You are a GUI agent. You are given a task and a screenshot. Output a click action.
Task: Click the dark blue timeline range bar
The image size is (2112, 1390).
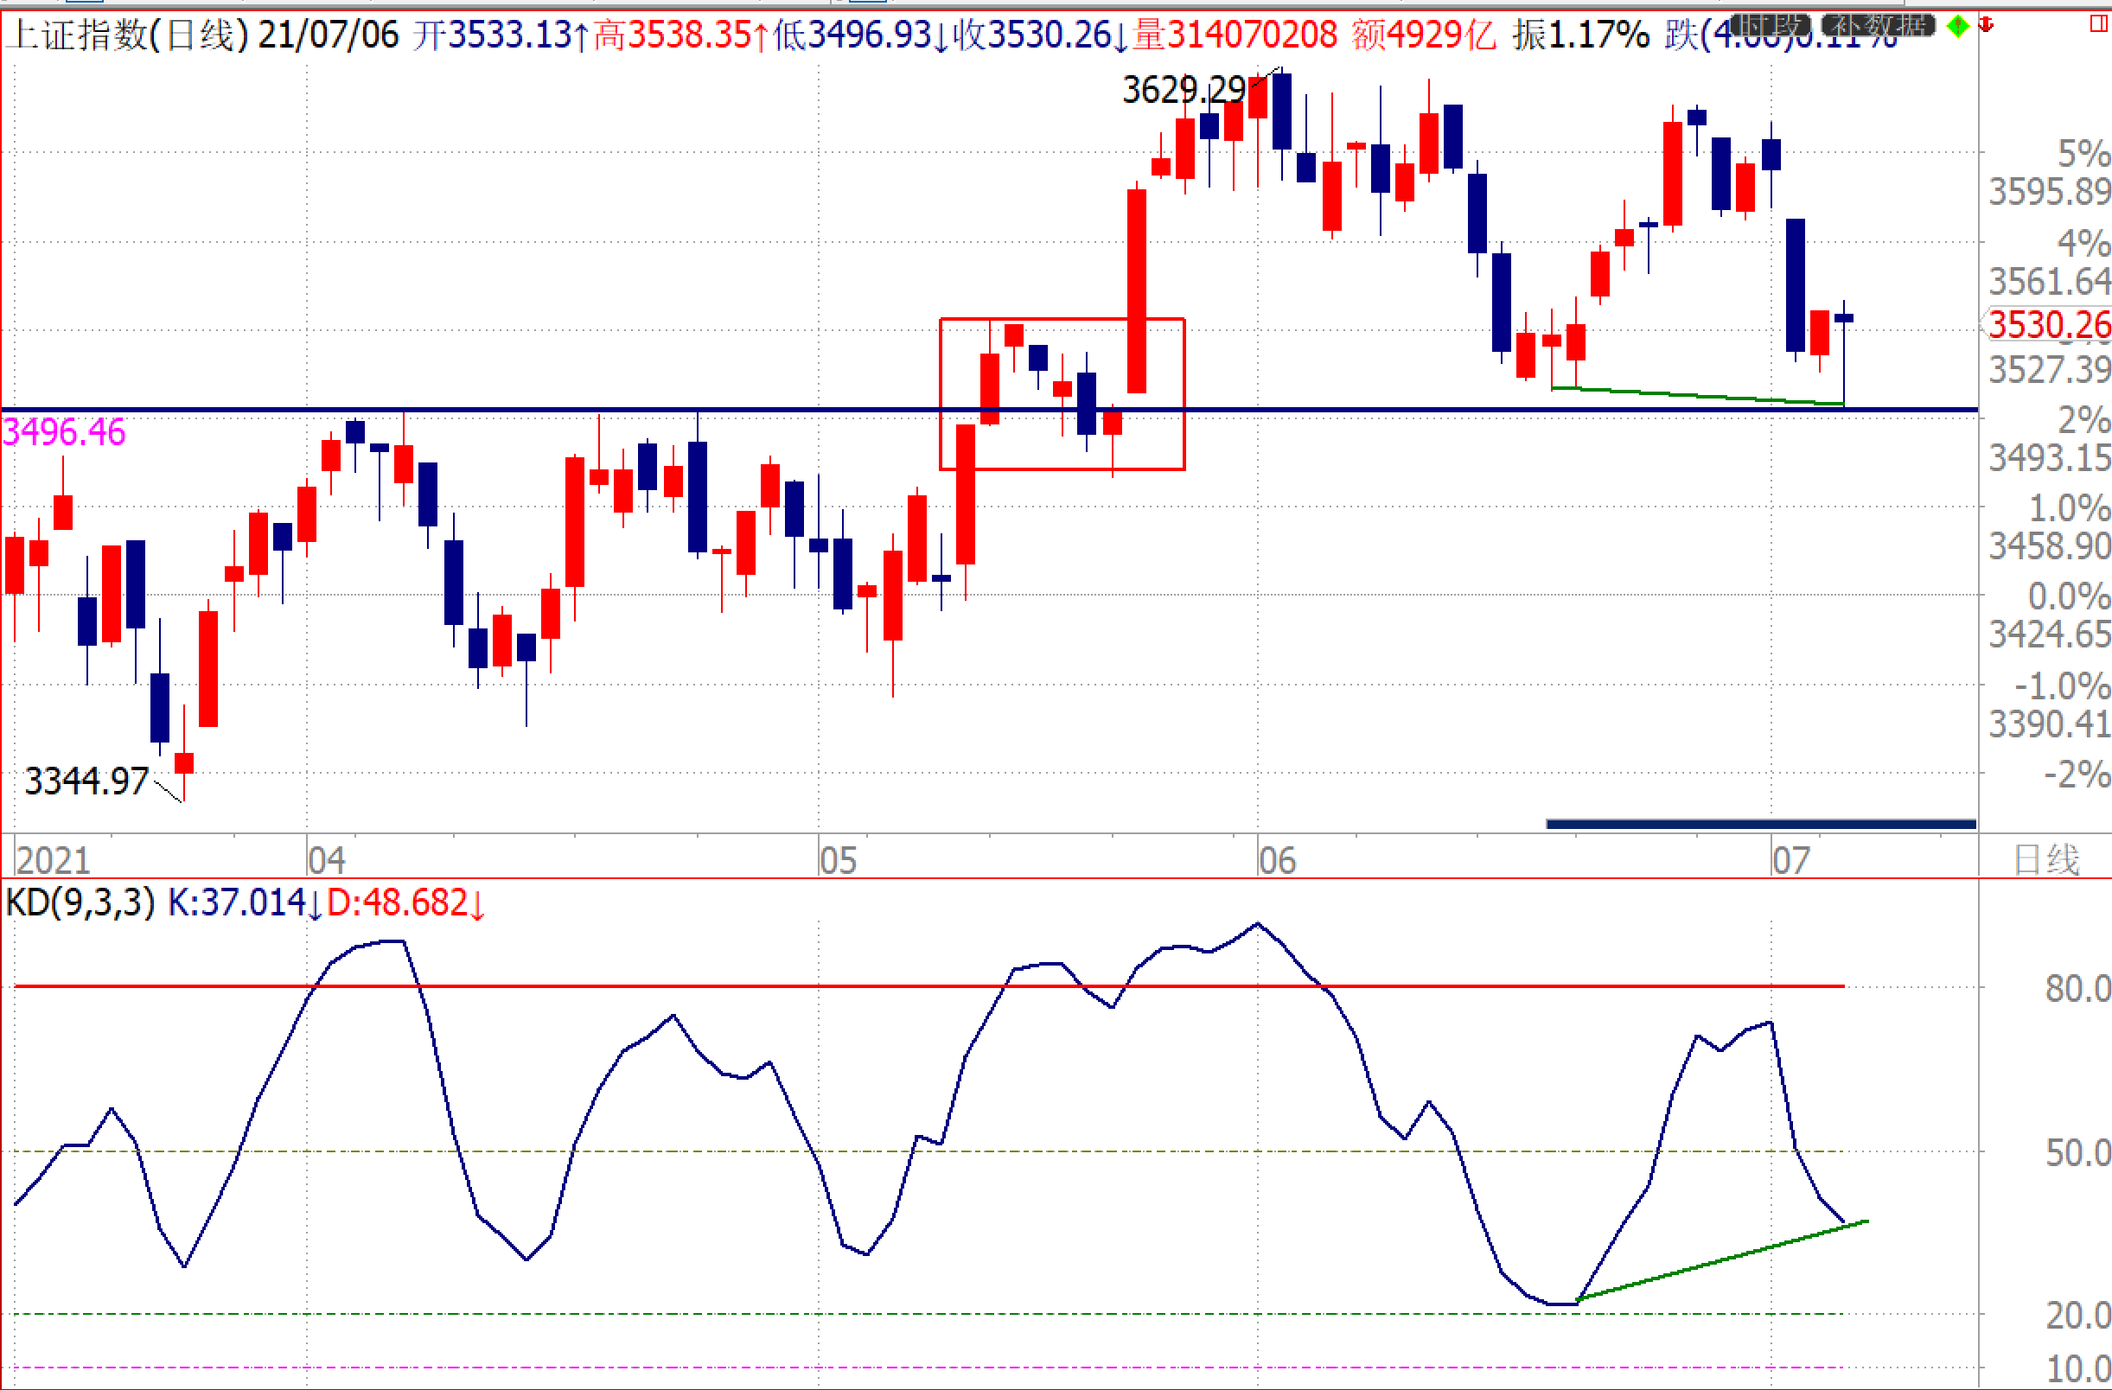pos(1761,824)
